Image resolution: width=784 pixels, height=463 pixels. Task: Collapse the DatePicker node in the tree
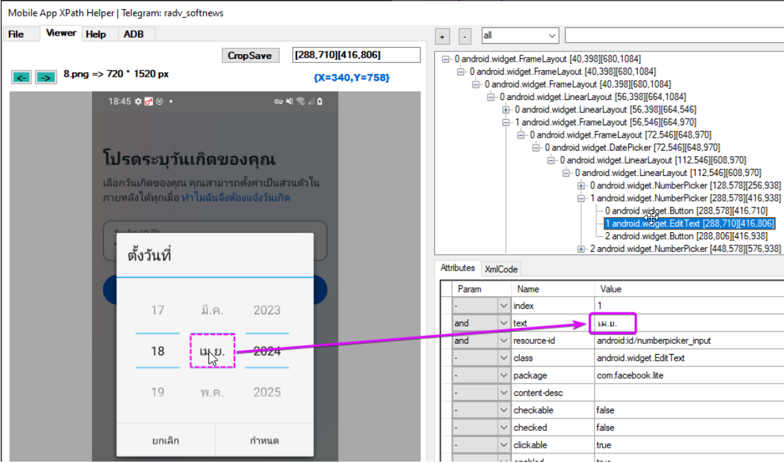click(x=536, y=147)
